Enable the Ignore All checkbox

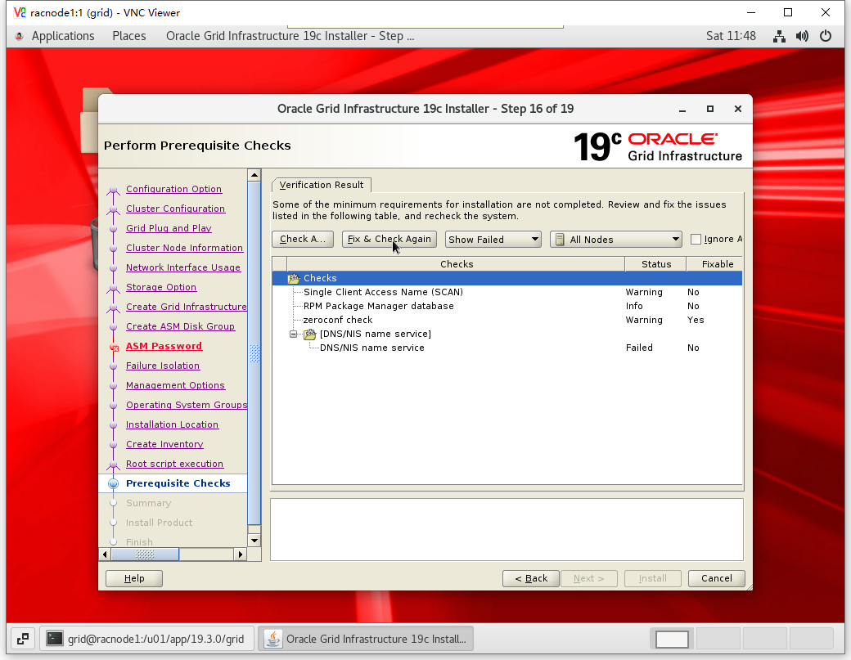(x=696, y=240)
